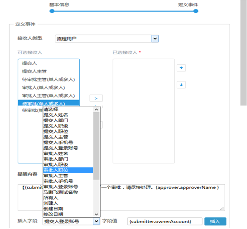Click the page vertical scrollbar

[243, 52]
